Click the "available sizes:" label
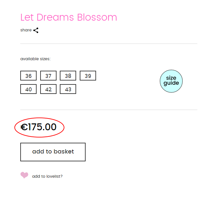Screen dimensions: 216x217 coord(35,59)
